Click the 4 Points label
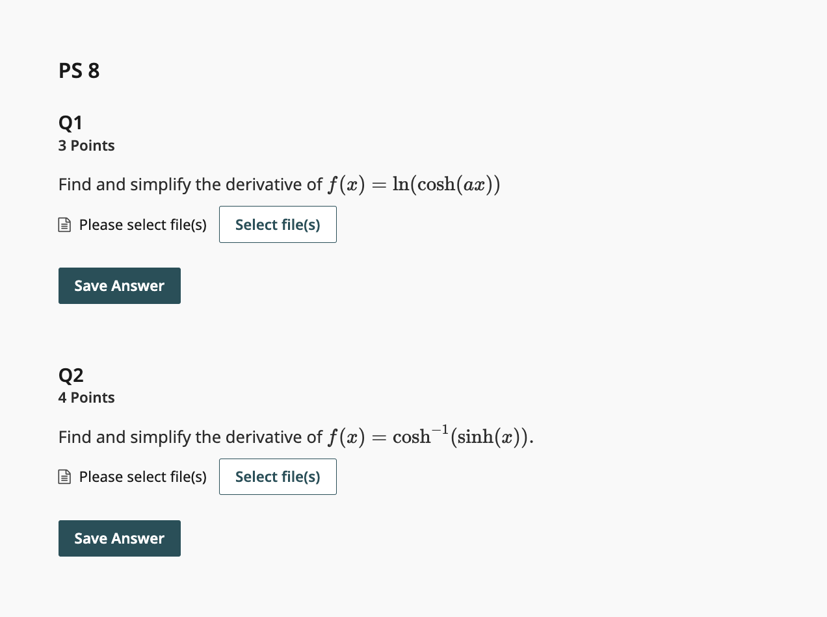 (86, 397)
